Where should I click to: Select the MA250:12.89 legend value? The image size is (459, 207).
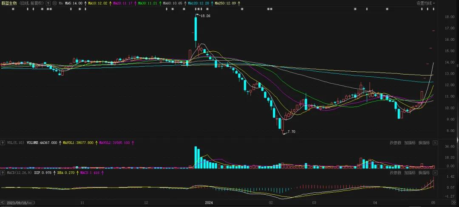226,3
